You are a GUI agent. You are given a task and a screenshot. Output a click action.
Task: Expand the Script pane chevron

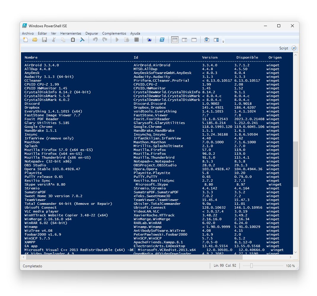coord(294,48)
